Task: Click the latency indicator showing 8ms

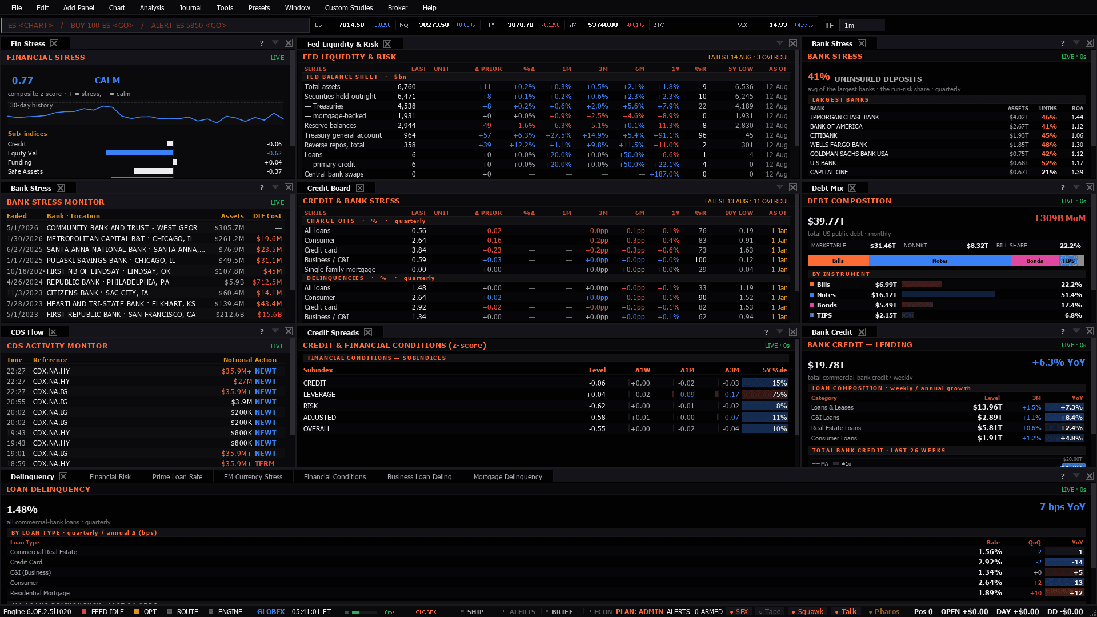Action: tap(389, 612)
